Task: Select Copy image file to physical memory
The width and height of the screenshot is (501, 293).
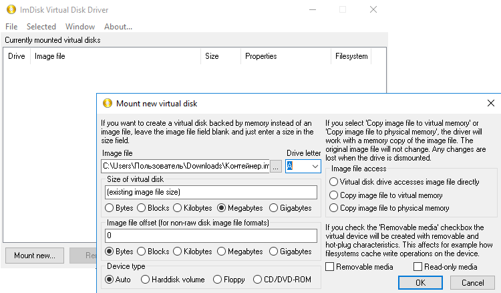Action: click(x=389, y=208)
